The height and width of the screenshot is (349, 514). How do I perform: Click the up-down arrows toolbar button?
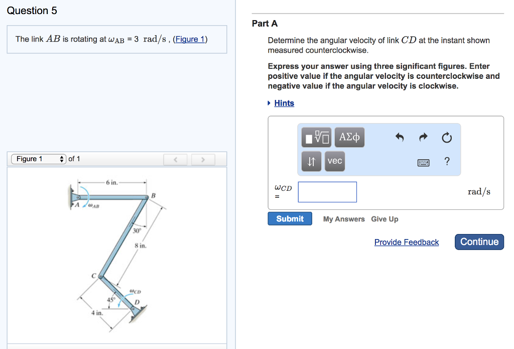[x=311, y=161]
